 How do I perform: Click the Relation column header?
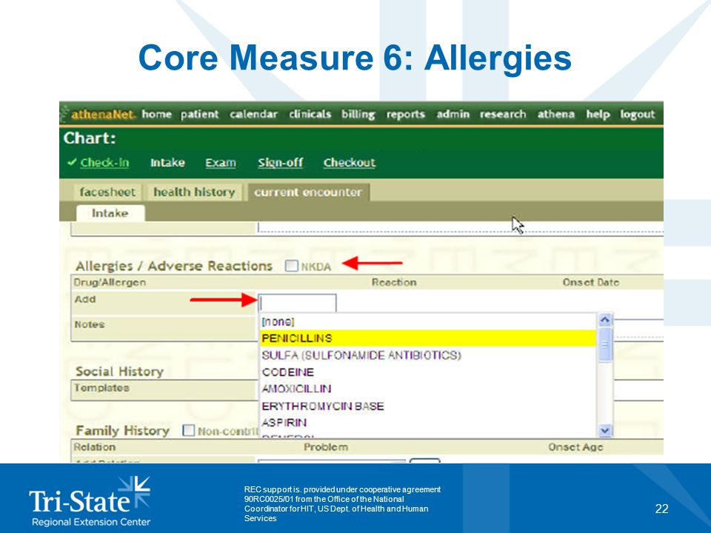[x=95, y=447]
